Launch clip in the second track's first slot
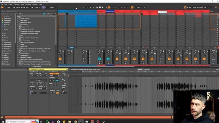219x123 pixels. (67, 14)
